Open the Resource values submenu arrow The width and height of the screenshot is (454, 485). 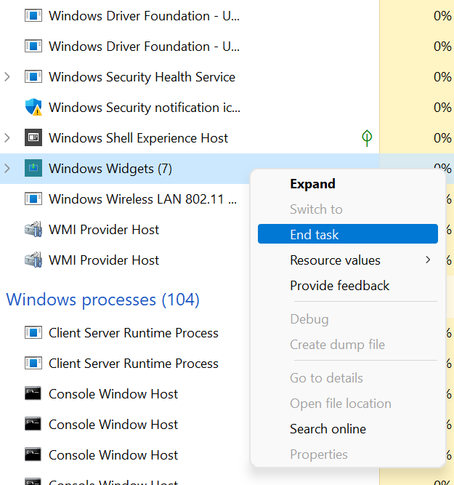tap(428, 260)
